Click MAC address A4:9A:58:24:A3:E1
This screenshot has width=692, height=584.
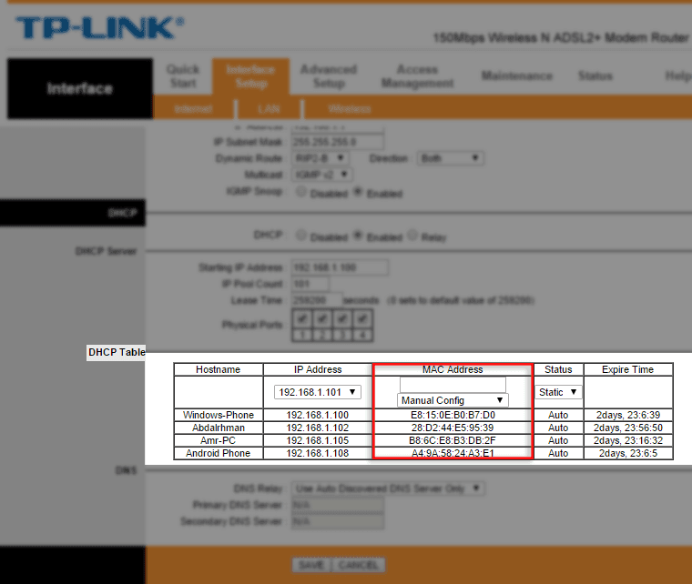(x=453, y=453)
